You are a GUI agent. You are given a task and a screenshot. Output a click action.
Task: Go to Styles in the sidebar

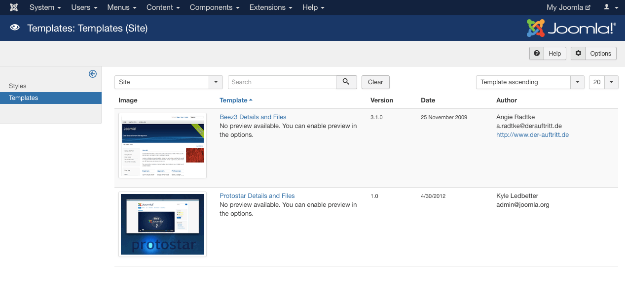click(18, 86)
